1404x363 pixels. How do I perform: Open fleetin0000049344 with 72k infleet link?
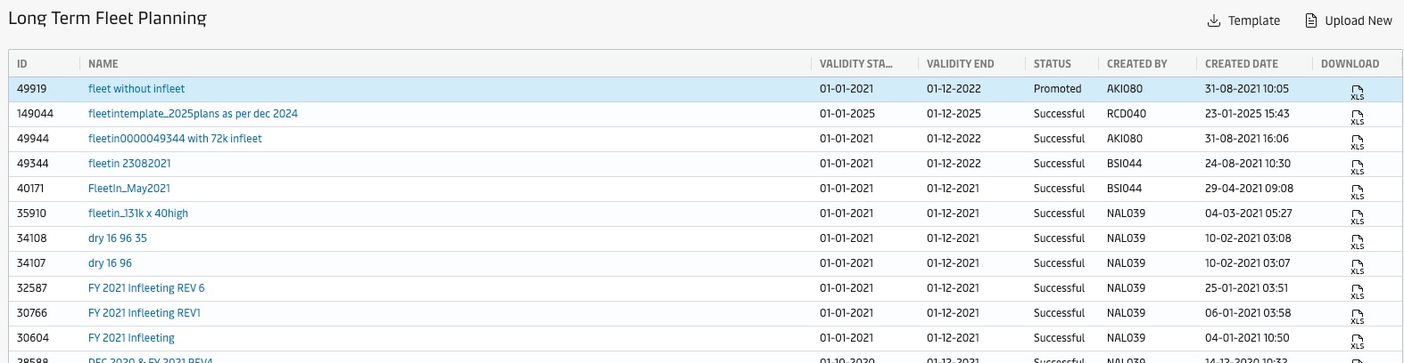coord(175,139)
